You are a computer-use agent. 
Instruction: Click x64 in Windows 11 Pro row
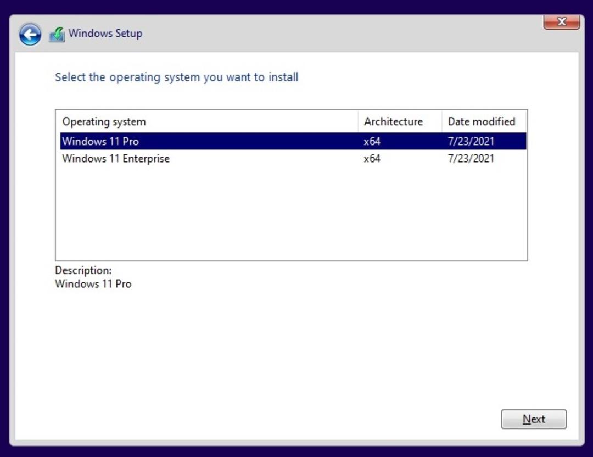pos(372,141)
